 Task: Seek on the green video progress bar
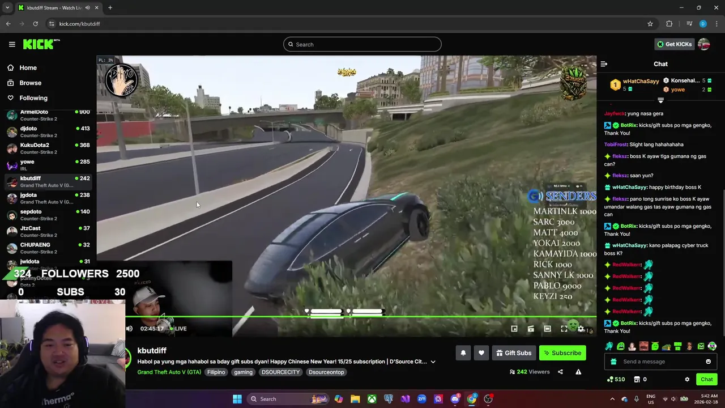point(361,317)
